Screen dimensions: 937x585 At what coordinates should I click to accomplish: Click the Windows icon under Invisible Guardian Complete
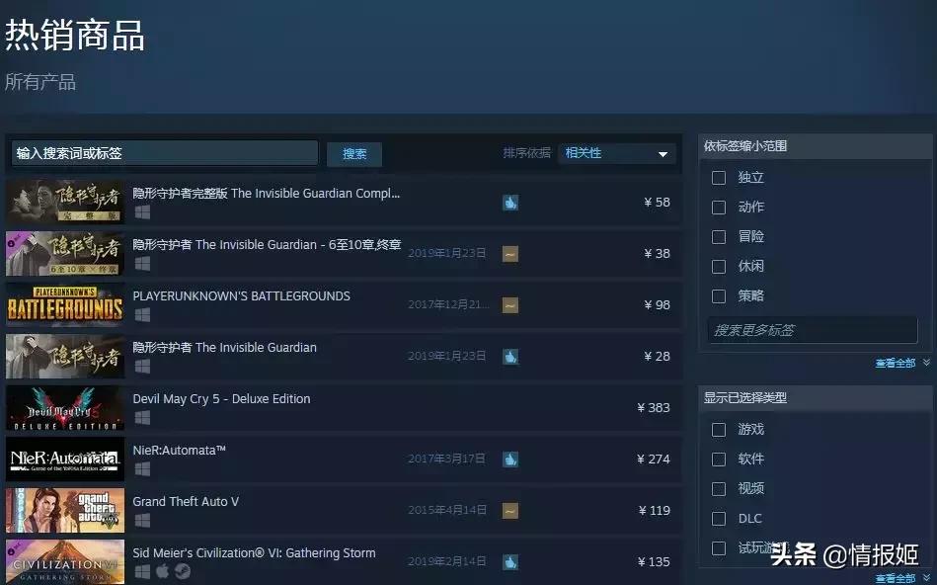click(141, 212)
